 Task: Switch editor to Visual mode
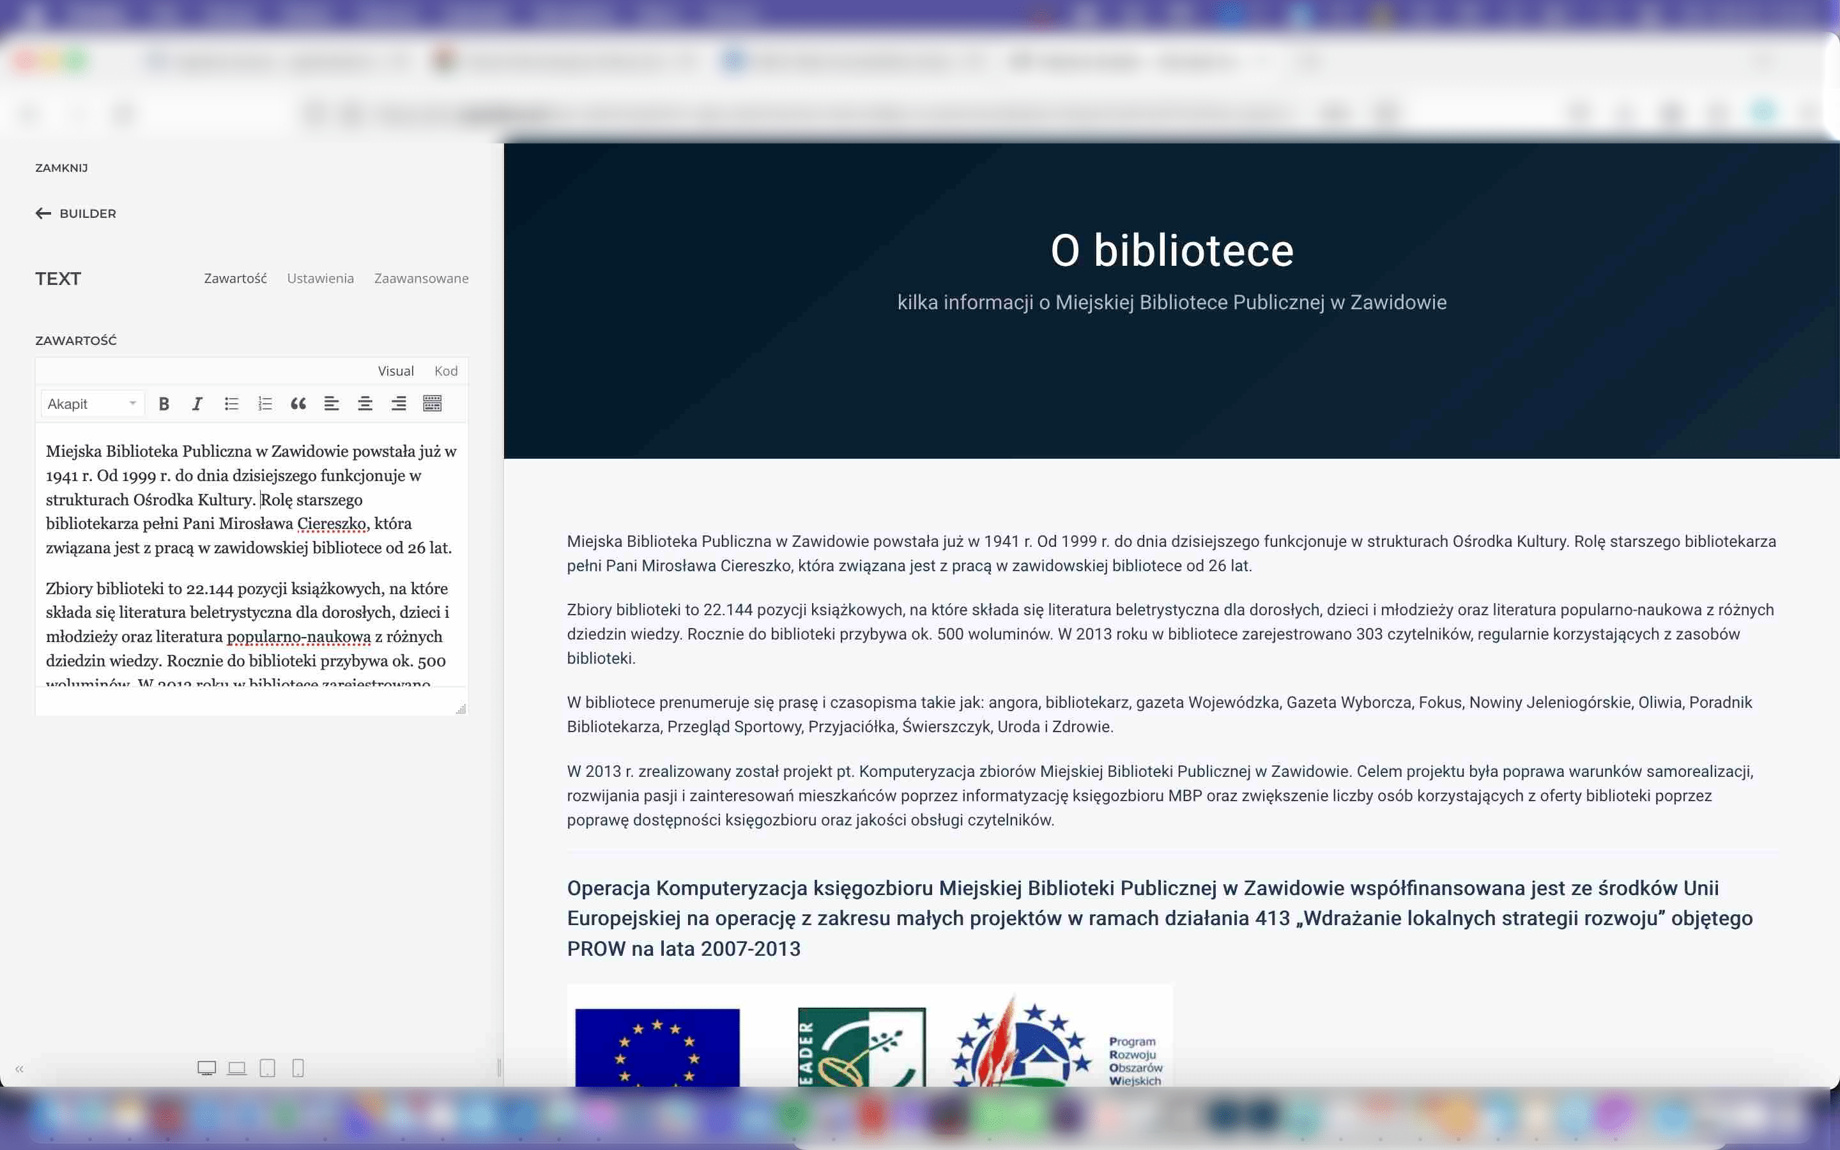tap(395, 371)
